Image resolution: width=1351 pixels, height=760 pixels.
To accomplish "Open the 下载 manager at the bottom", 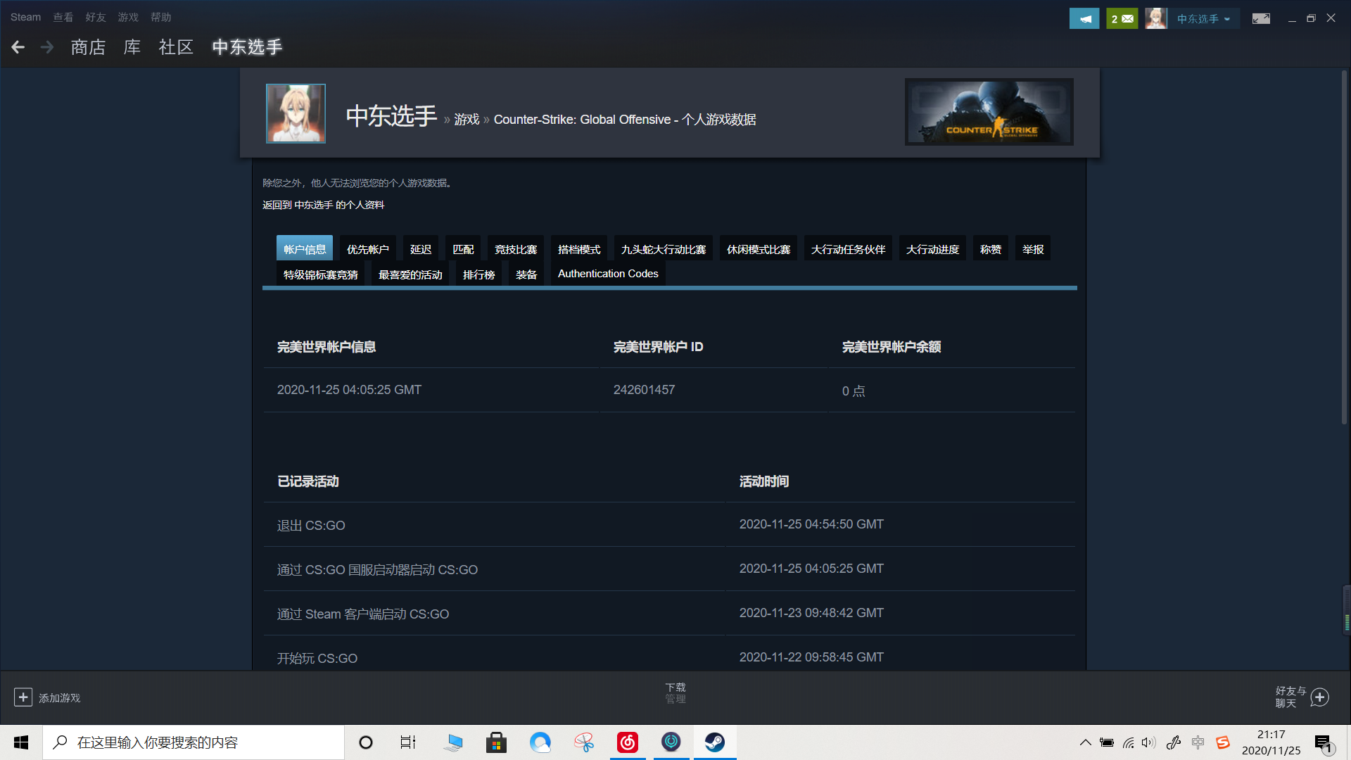I will point(675,692).
